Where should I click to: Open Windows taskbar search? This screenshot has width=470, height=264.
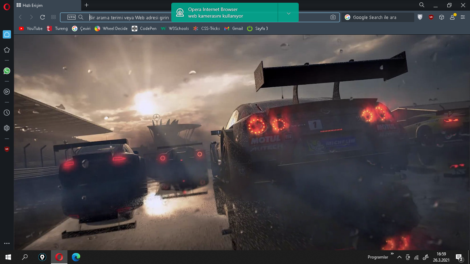[x=25, y=257]
